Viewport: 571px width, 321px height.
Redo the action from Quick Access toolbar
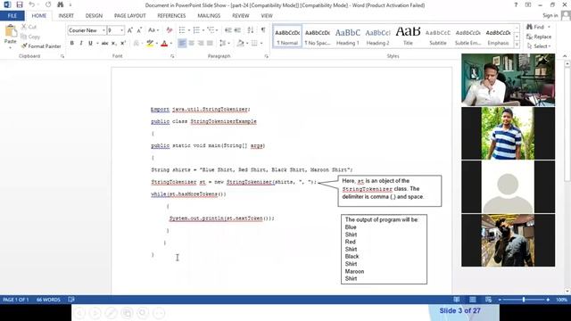click(48, 4)
